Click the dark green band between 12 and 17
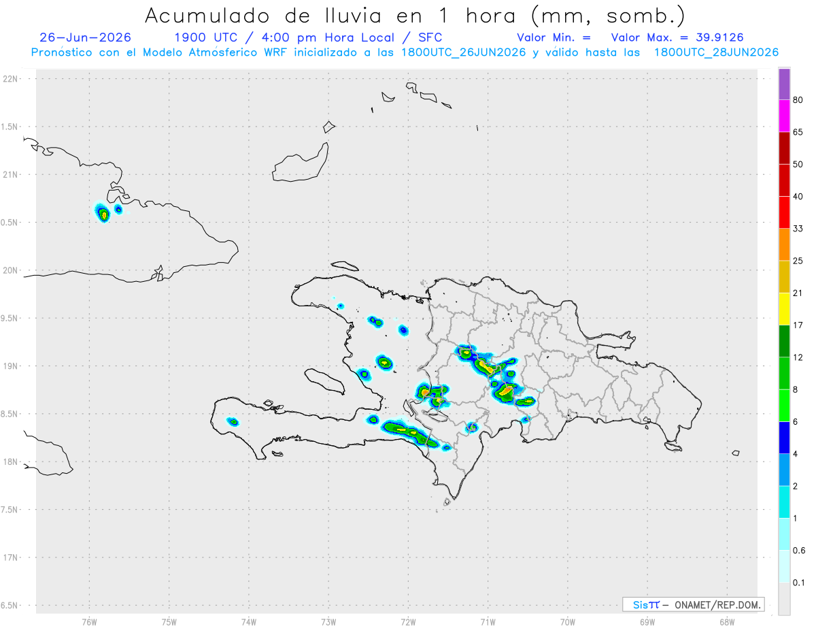 pyautogui.click(x=784, y=341)
